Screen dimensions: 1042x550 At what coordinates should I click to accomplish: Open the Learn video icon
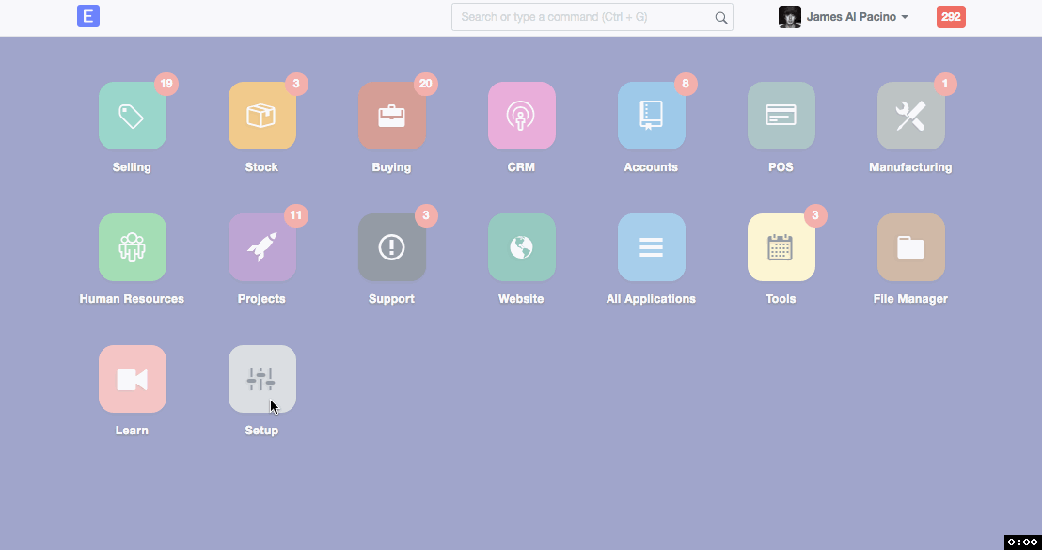[x=133, y=379]
